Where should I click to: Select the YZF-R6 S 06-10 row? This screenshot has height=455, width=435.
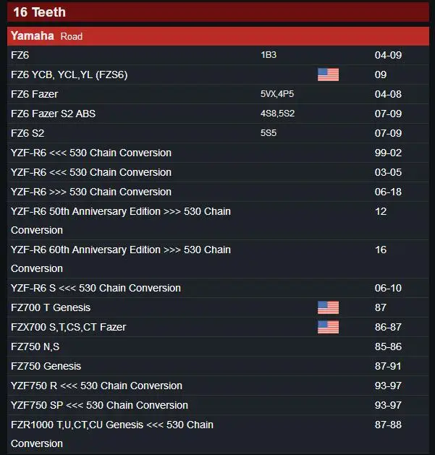[x=218, y=288]
